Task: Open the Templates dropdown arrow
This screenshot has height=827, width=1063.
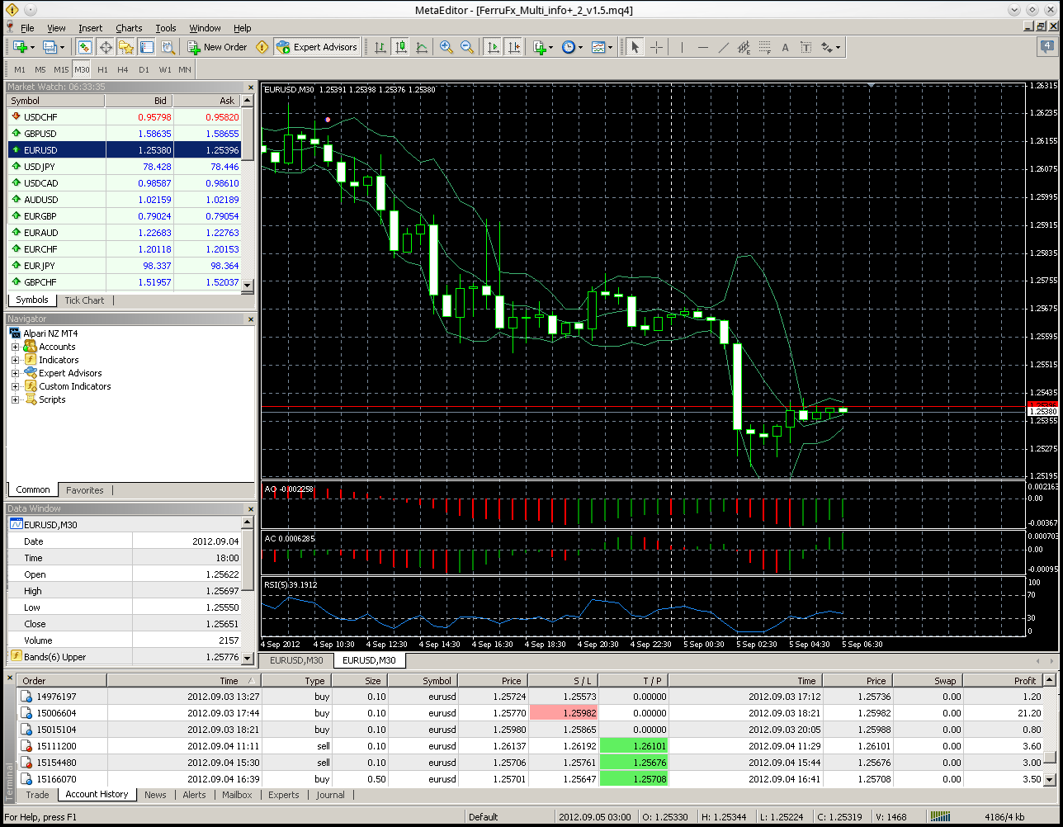Action: [x=611, y=47]
